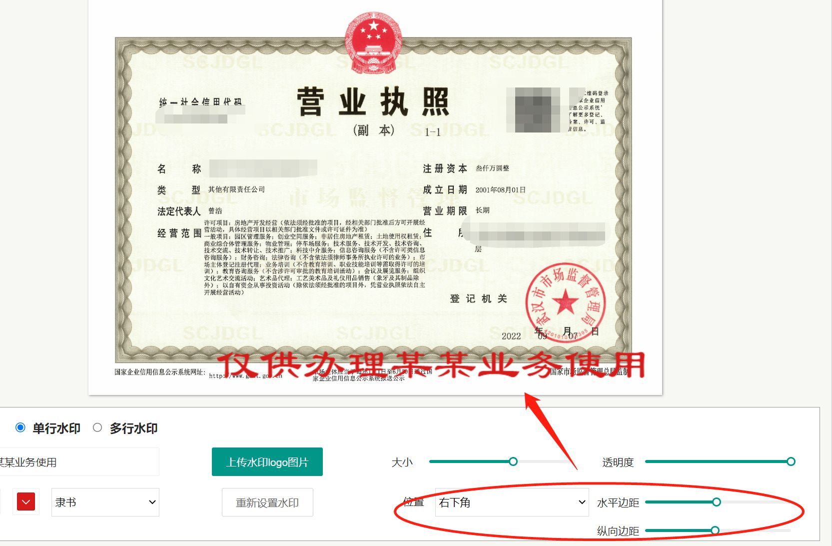The image size is (832, 546).
Task: Click the 水平边距 horizontal margin slider handle
Action: pyautogui.click(x=718, y=502)
